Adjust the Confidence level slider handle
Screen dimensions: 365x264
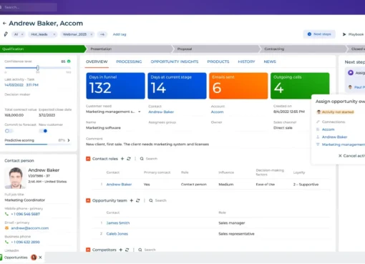(x=38, y=68)
